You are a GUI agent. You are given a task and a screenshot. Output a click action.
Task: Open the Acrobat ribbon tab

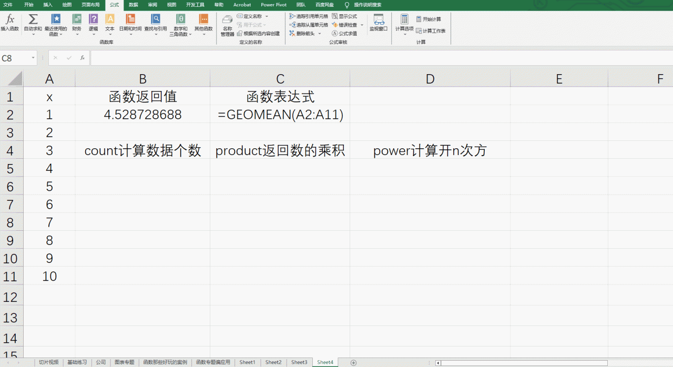click(x=242, y=5)
